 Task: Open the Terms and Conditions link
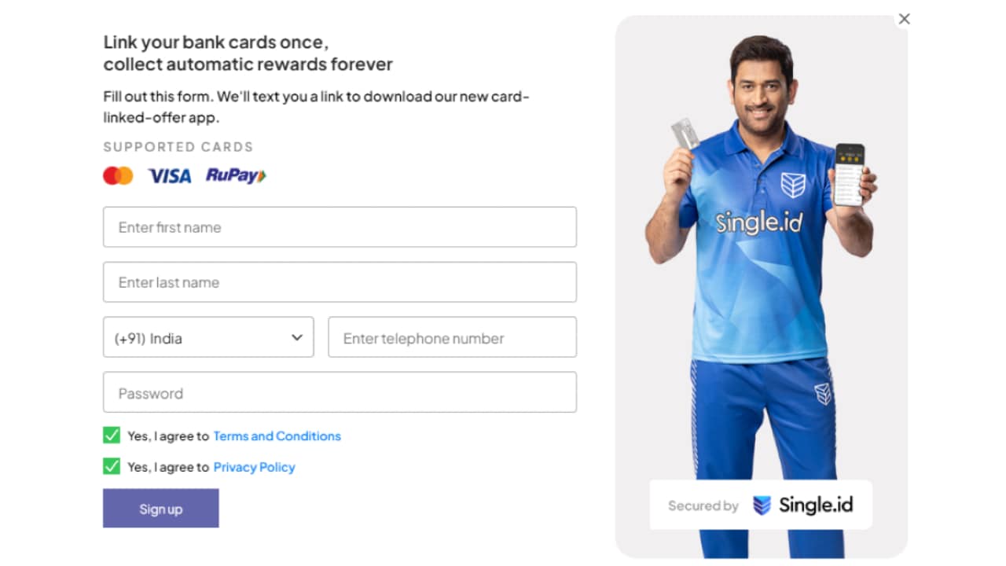click(x=277, y=436)
